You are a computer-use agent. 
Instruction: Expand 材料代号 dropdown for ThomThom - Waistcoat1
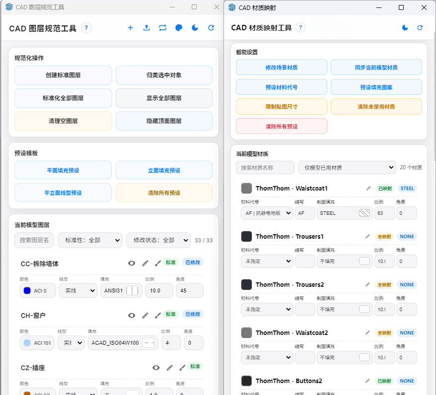(267, 213)
